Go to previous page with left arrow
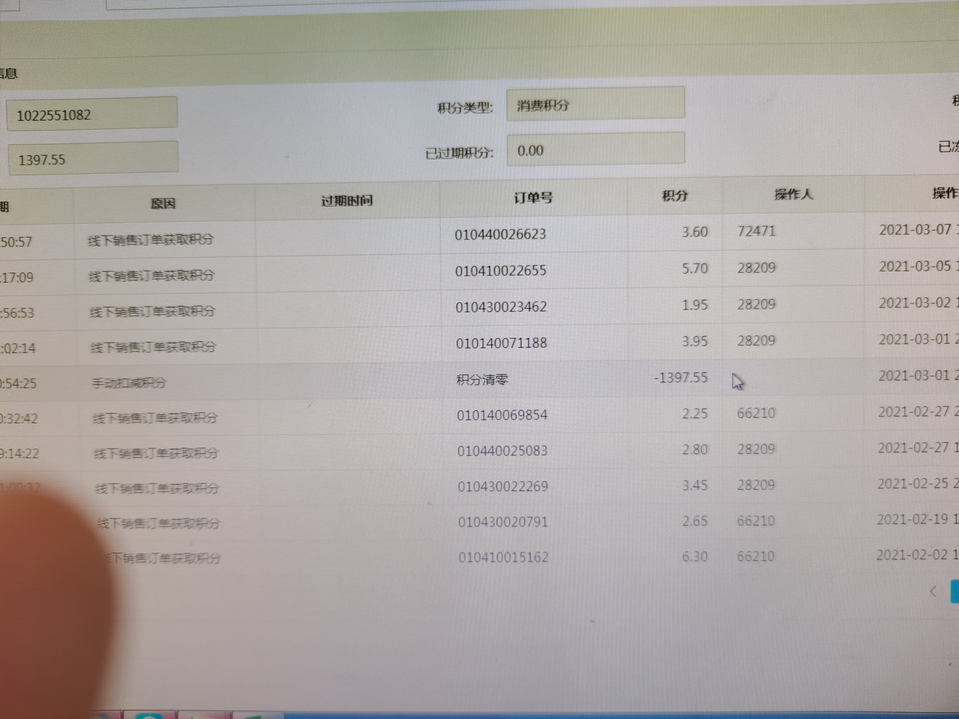The height and width of the screenshot is (719, 959). (x=933, y=592)
